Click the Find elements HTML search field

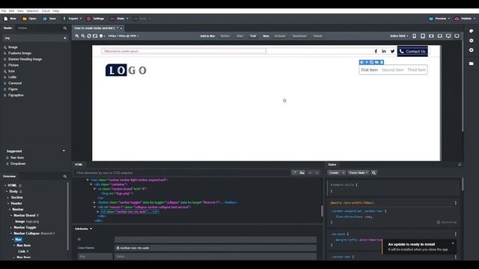tap(182, 173)
